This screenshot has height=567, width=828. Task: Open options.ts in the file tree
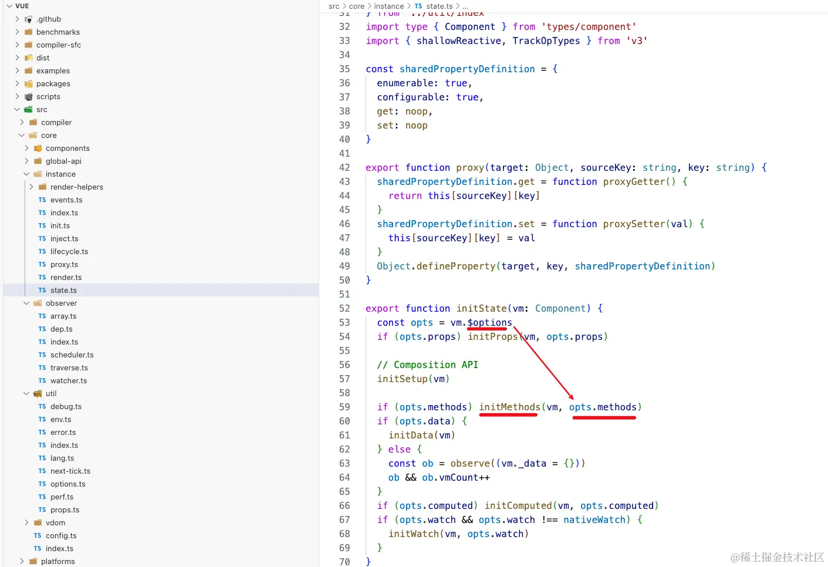(x=67, y=484)
